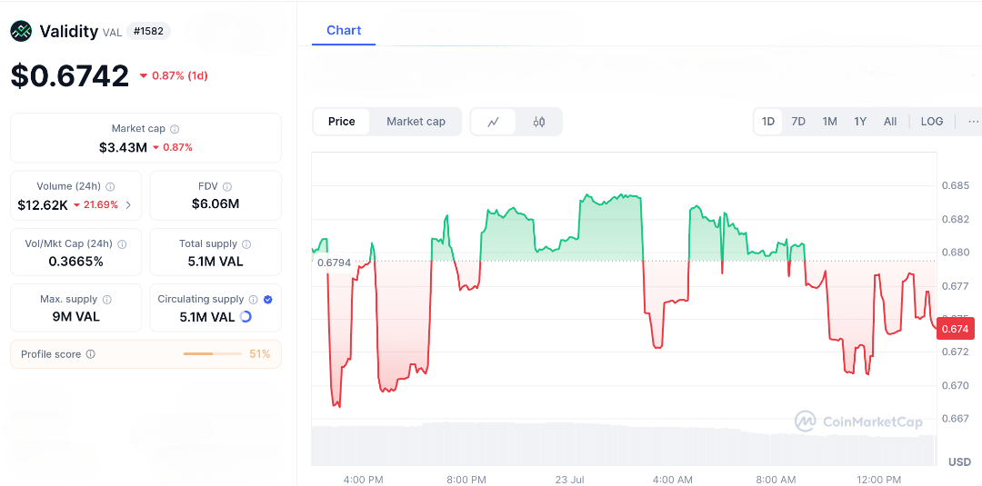Expand Volume (24h) details chevron

tap(128, 205)
